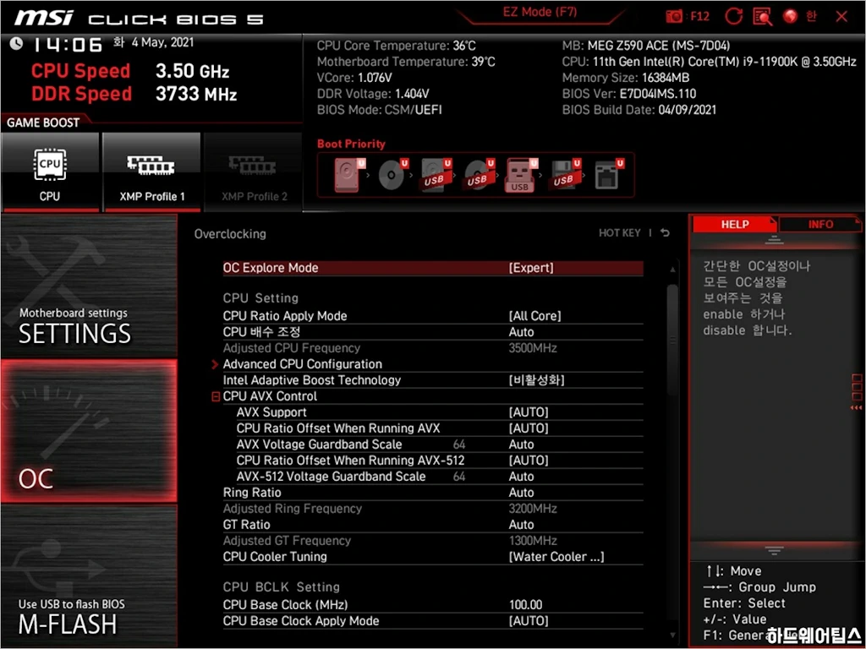Click the Adjusted GT Frequency 1300MHz row
Viewport: 866px width, 649px height.
tap(433, 540)
